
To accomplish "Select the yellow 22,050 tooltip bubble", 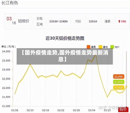I will point(119,88).
